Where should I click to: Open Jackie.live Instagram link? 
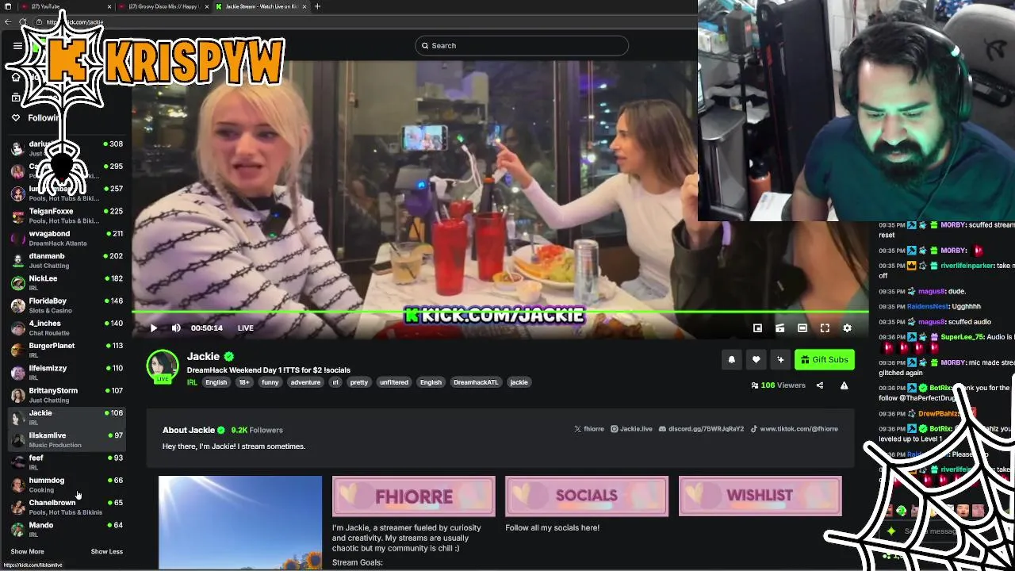coord(631,429)
